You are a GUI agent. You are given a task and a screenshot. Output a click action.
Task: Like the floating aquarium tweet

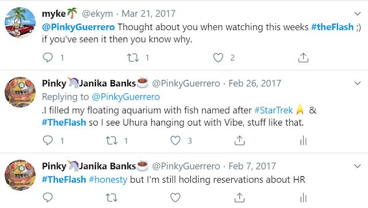coord(175,141)
